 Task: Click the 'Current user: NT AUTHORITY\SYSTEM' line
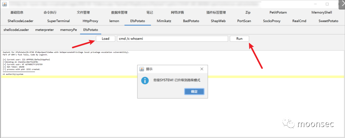click(x=23, y=65)
